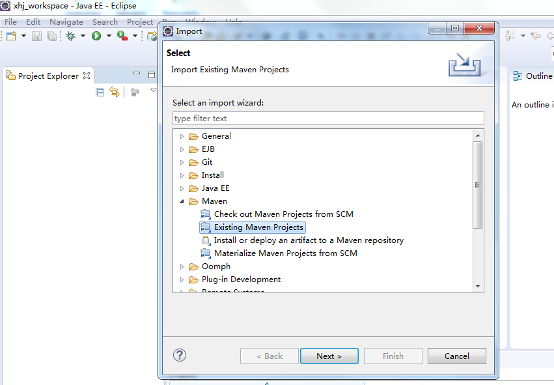Click the Save toolbar icon
554x385 pixels.
36,36
